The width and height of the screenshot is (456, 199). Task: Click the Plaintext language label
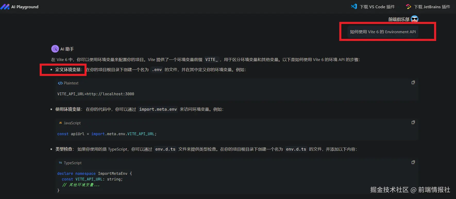71,83
